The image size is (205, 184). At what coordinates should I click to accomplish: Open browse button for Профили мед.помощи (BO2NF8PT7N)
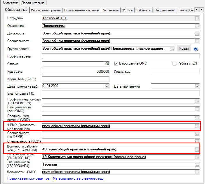click(x=197, y=101)
